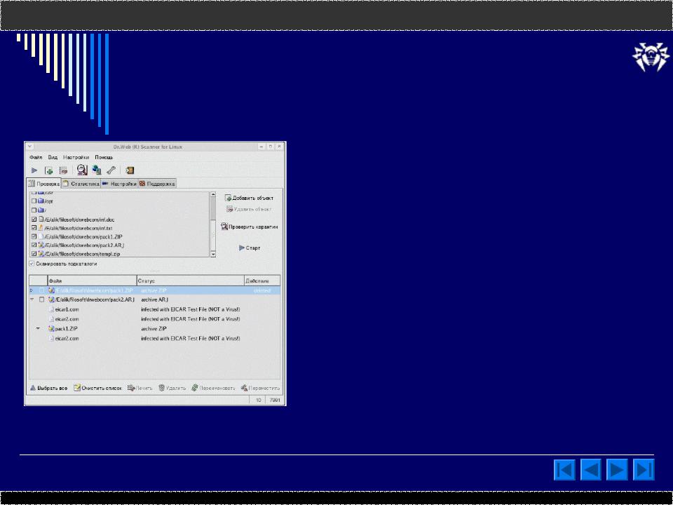Image resolution: width=673 pixels, height=505 pixels.
Task: Click the folder icon of /opt
Action: pos(41,201)
